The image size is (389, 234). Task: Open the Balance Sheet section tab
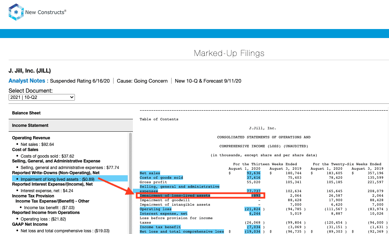coord(26,113)
